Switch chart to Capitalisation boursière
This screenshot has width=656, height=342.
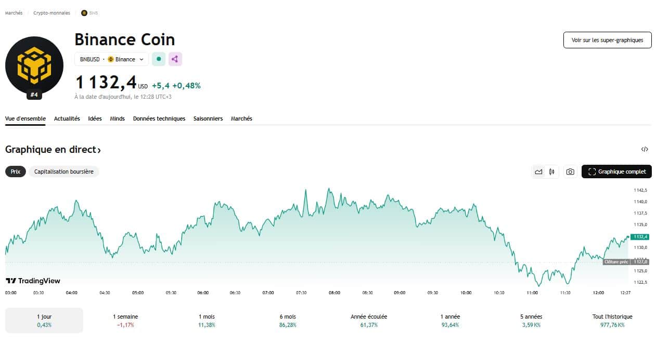click(63, 172)
